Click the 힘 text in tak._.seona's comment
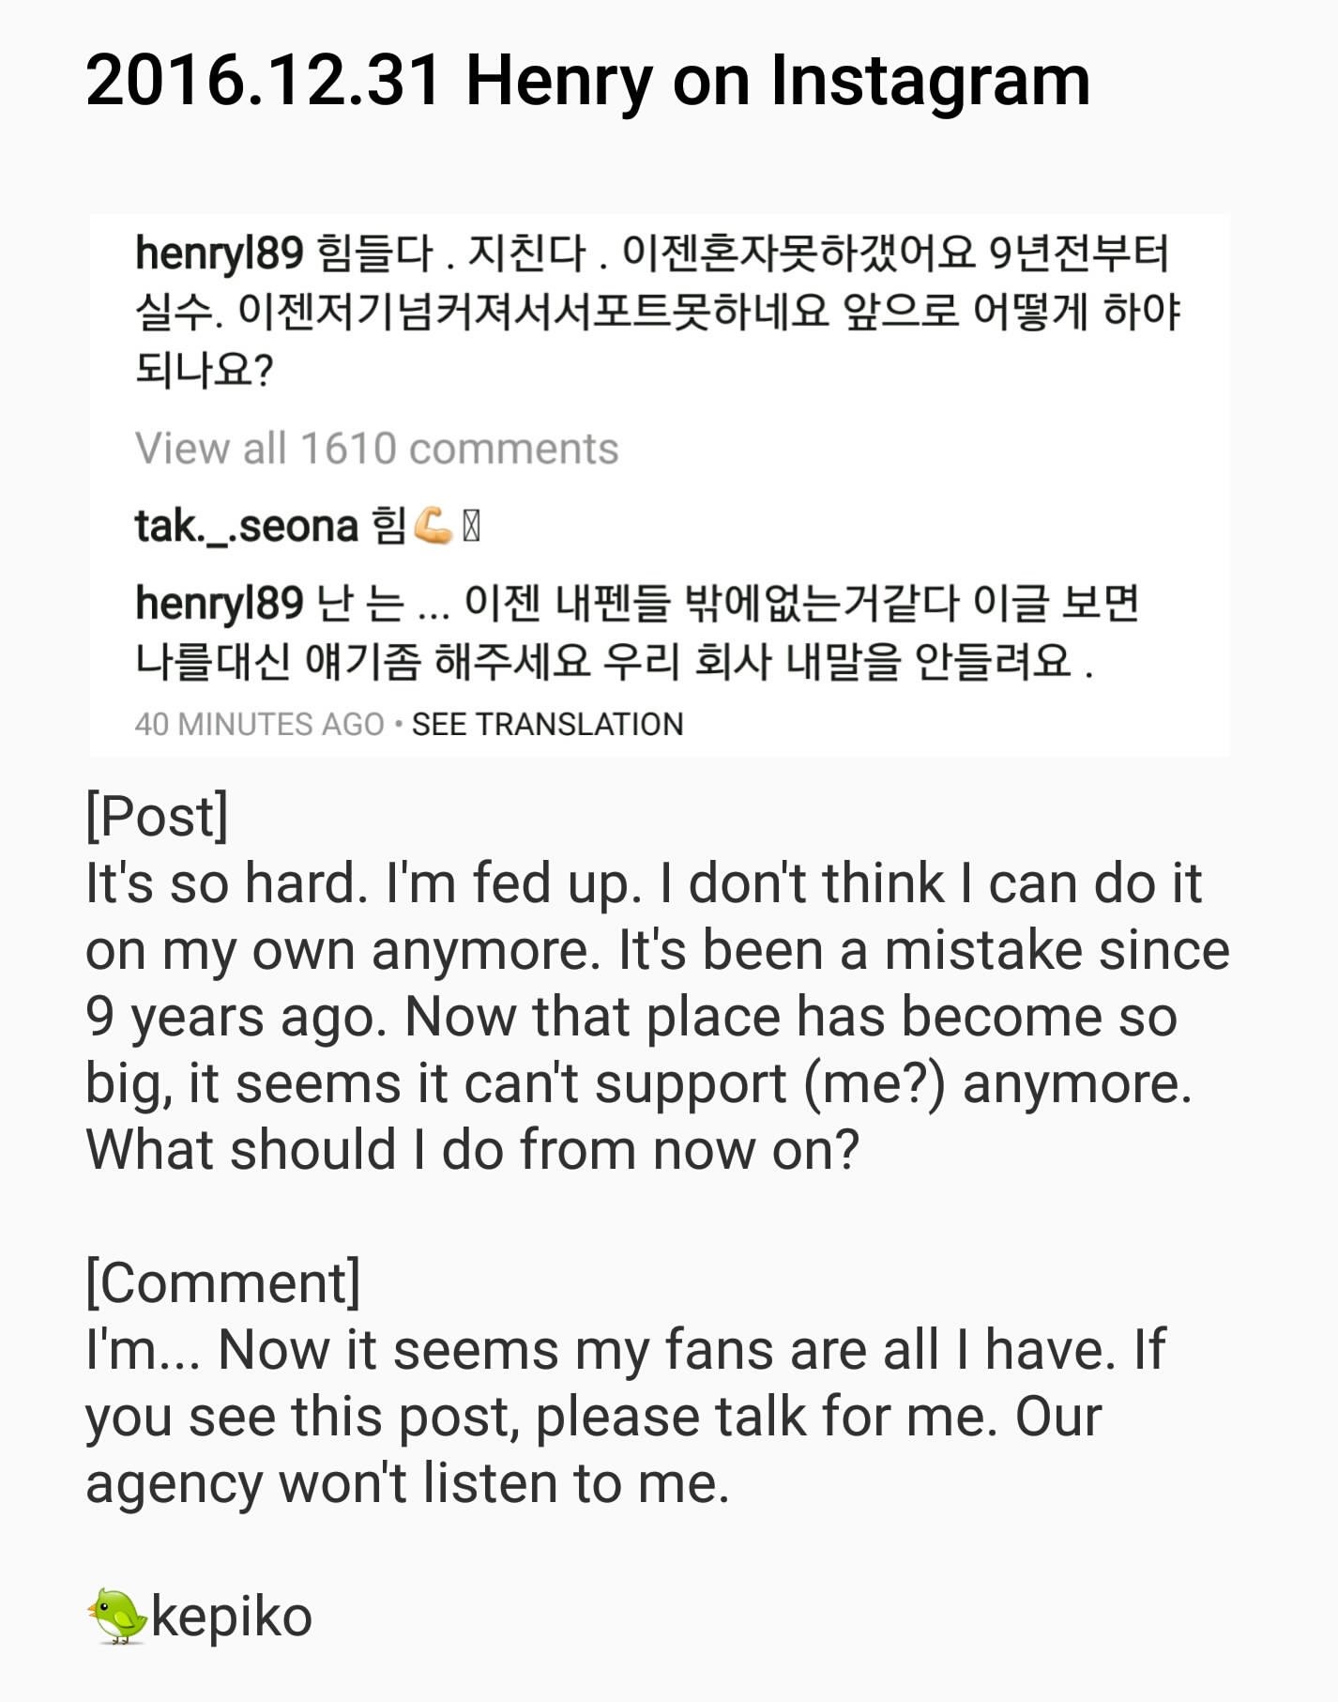 (x=388, y=526)
